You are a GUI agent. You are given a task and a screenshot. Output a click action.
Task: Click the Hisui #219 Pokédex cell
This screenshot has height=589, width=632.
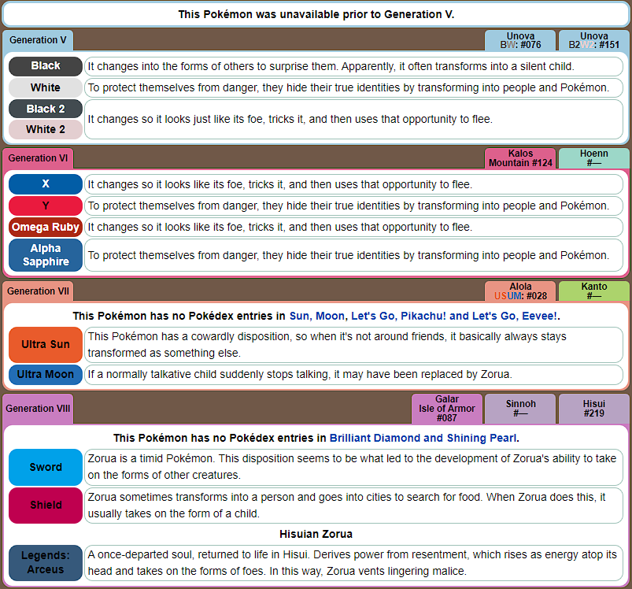coord(593,409)
